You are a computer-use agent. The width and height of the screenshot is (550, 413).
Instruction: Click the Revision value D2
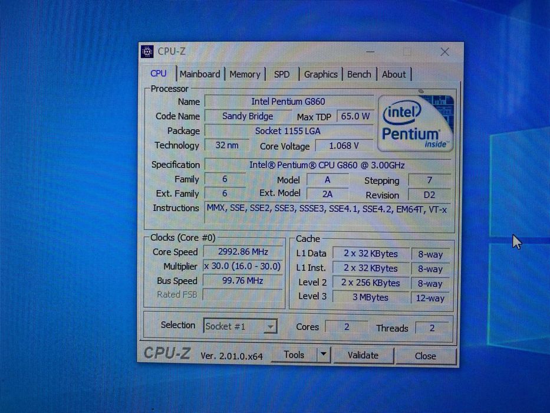(x=429, y=195)
